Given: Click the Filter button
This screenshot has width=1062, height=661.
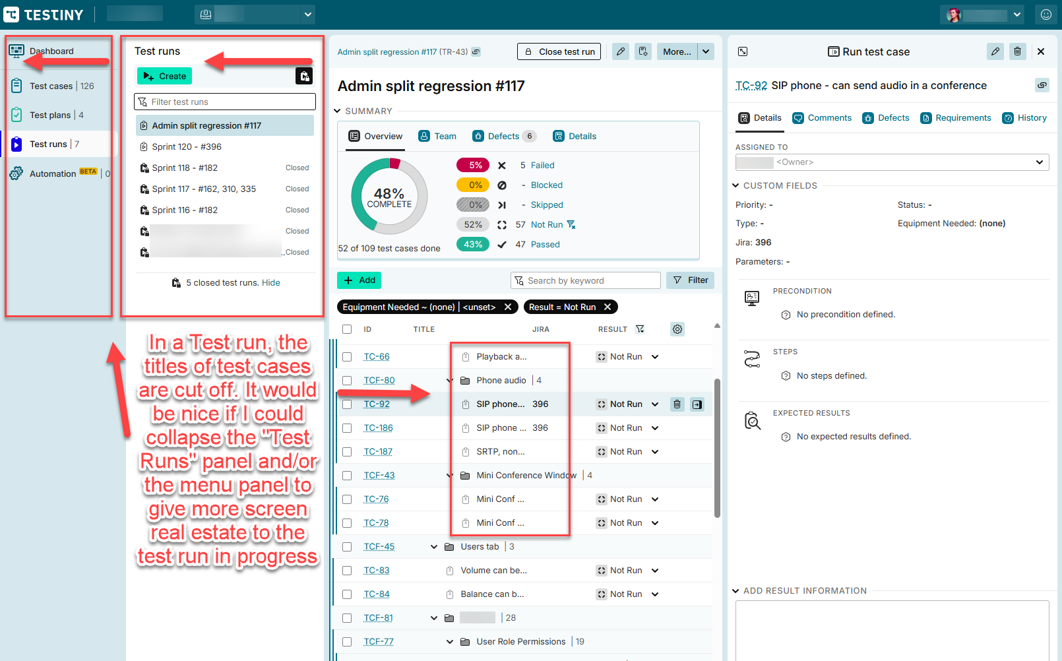Looking at the screenshot, I should click(x=691, y=280).
